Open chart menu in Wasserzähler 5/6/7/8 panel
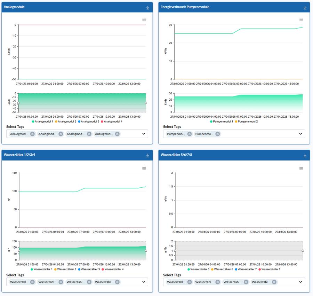This screenshot has height=296, width=313. coord(301,168)
